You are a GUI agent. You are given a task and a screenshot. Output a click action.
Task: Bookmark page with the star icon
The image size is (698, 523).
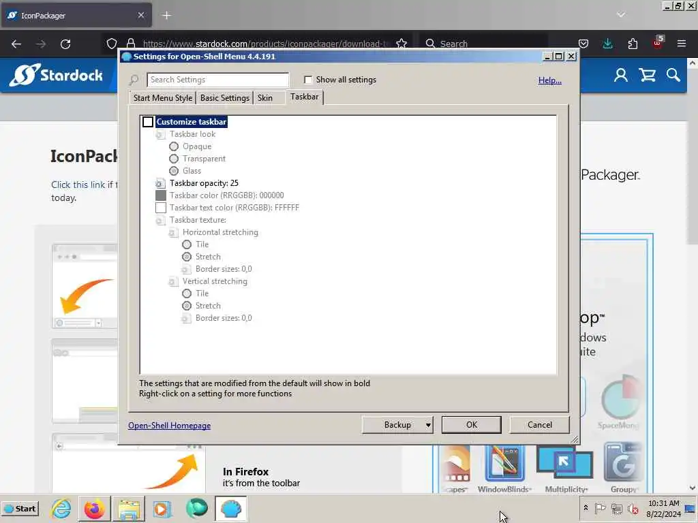coord(401,44)
